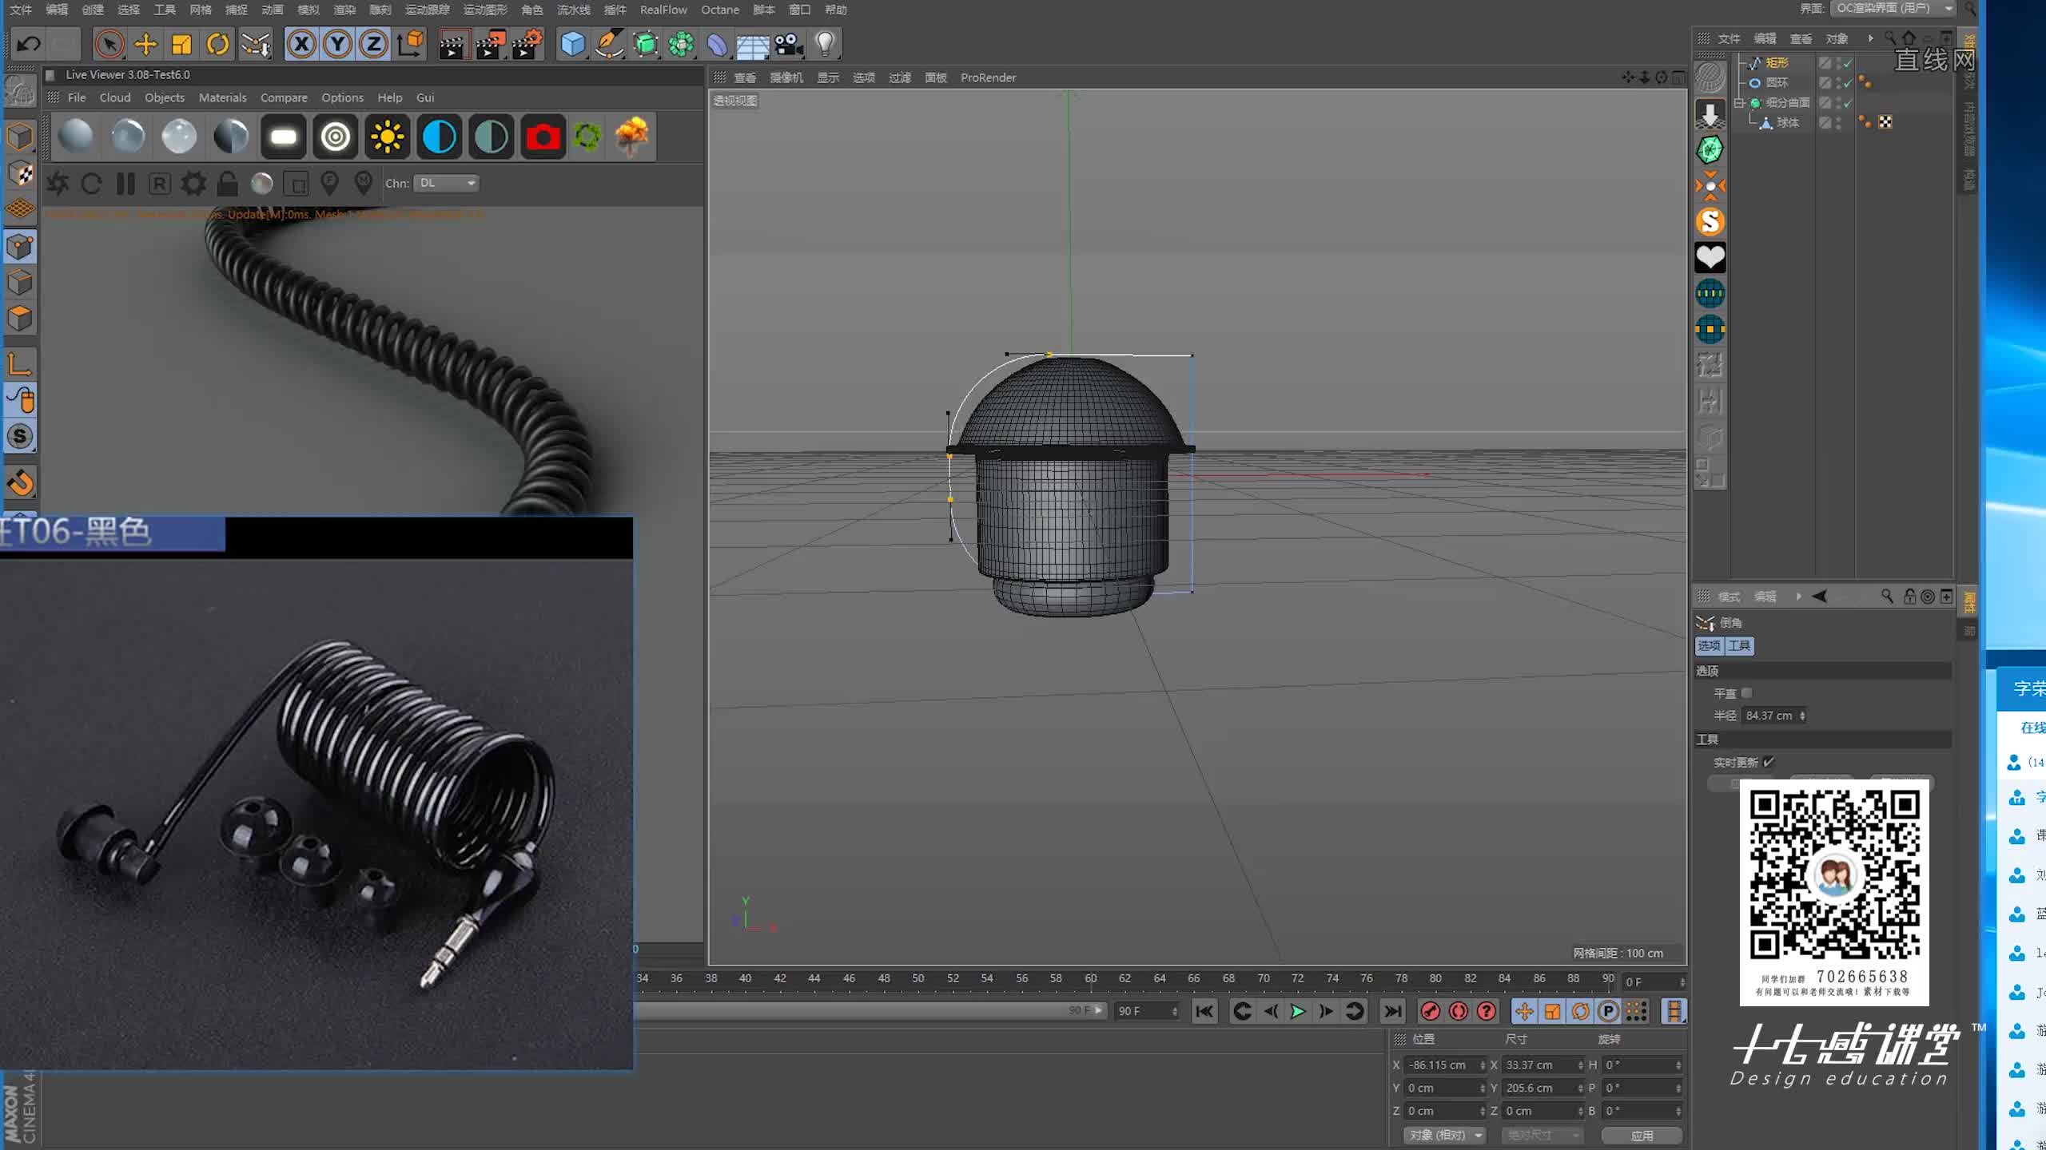The width and height of the screenshot is (2046, 1150).
Task: Open the Octane main menu
Action: tap(720, 10)
